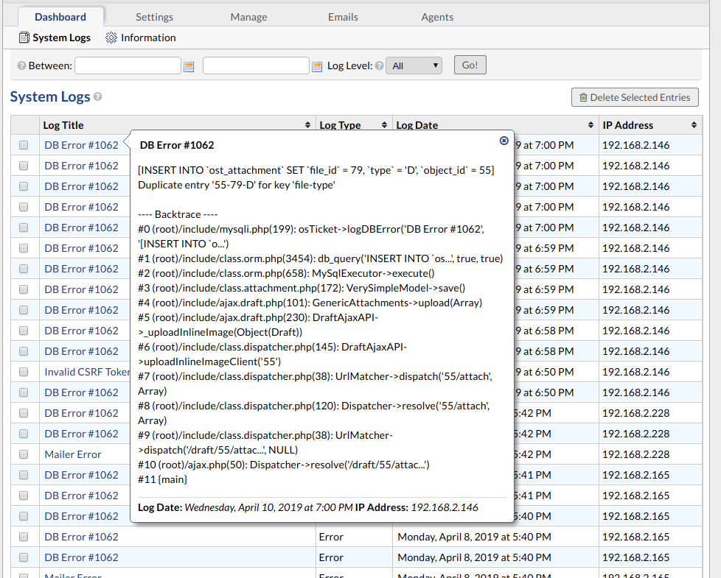Sort by Log Date column arrows
Viewport: 721px width, 578px height.
pyautogui.click(x=591, y=125)
